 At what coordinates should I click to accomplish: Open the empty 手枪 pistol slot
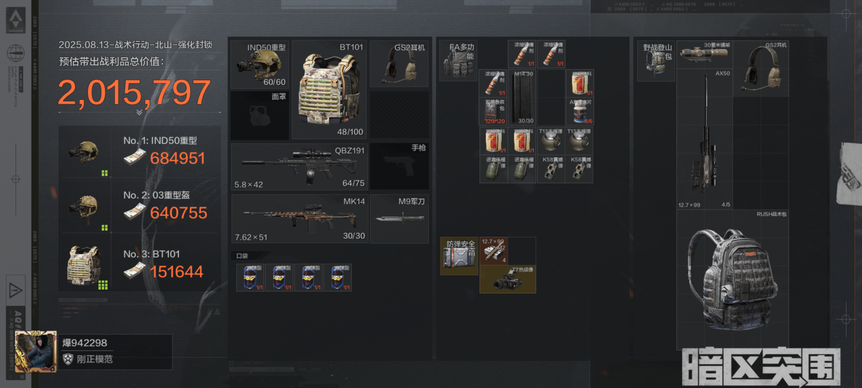click(x=399, y=166)
